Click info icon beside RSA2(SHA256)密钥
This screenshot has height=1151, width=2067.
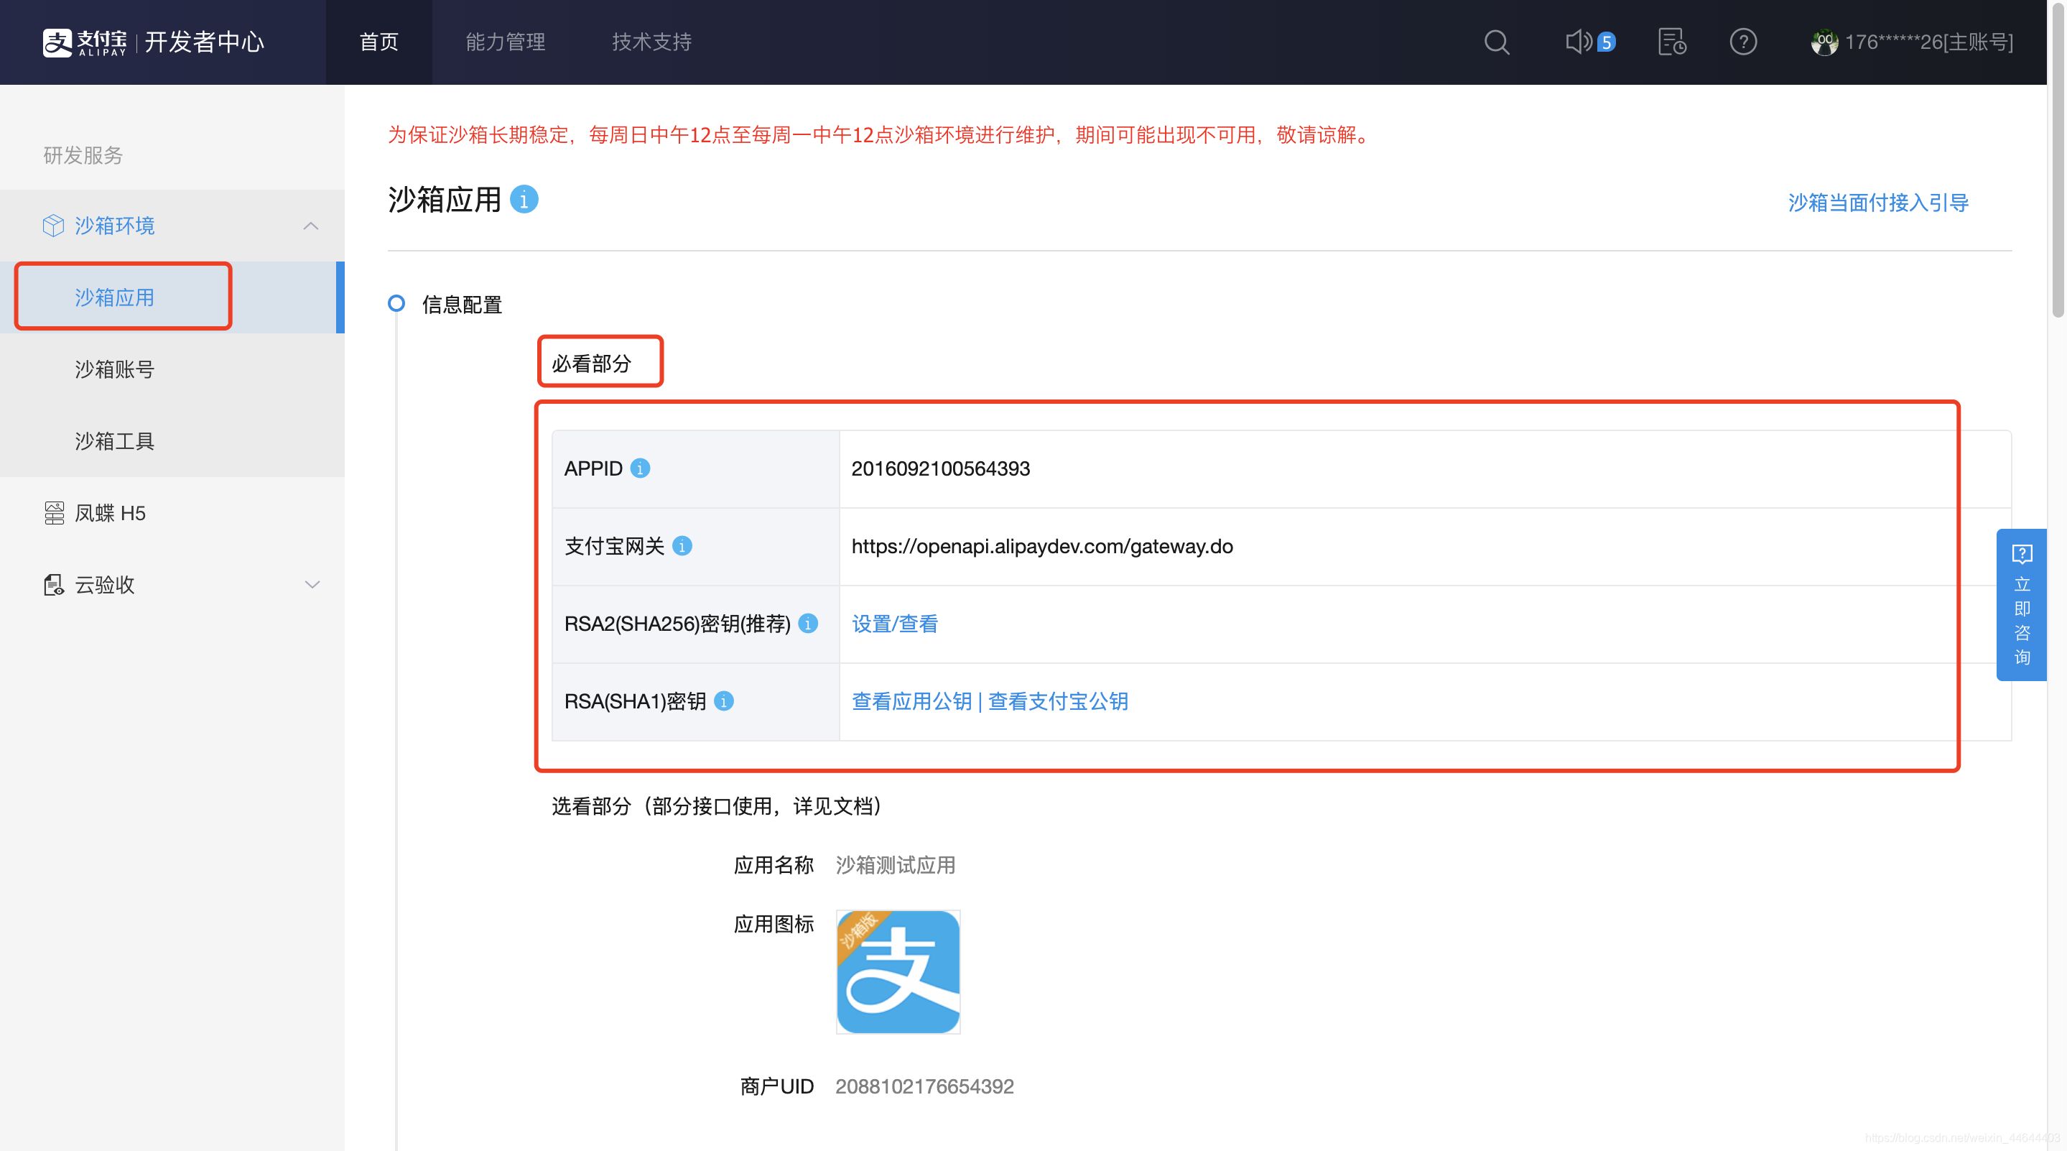(x=808, y=624)
